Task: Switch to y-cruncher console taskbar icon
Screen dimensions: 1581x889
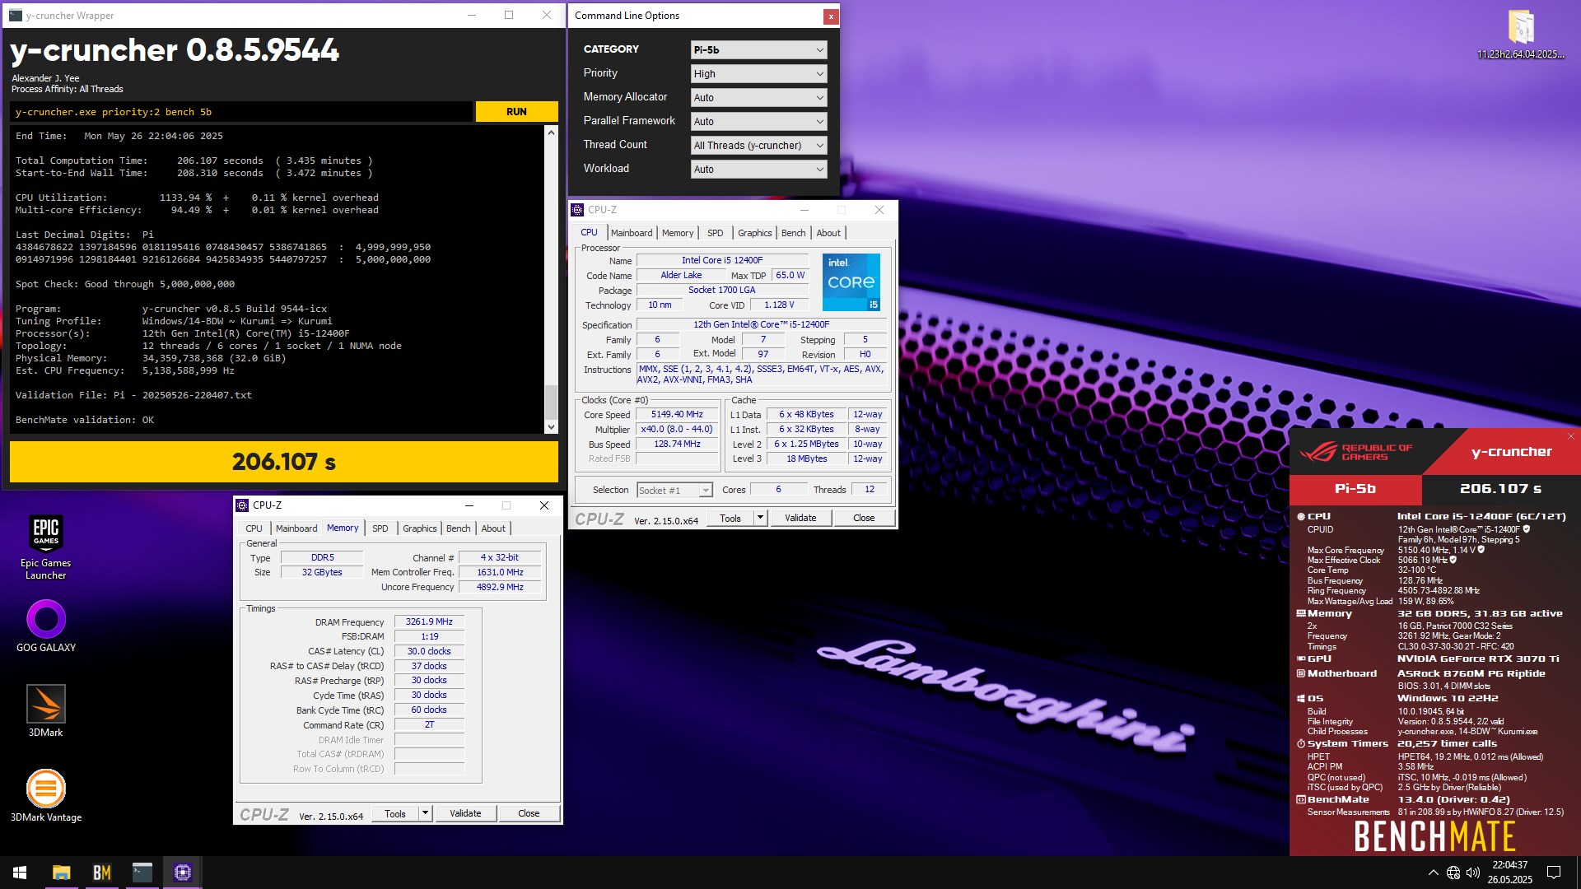Action: pos(142,873)
